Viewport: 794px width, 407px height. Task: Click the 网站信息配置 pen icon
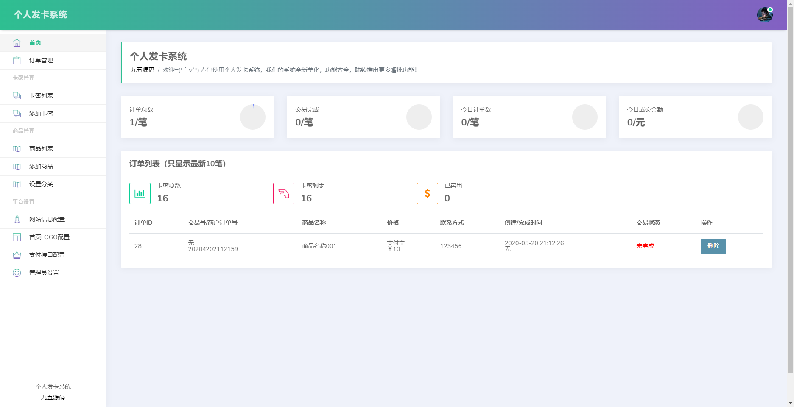click(x=17, y=219)
